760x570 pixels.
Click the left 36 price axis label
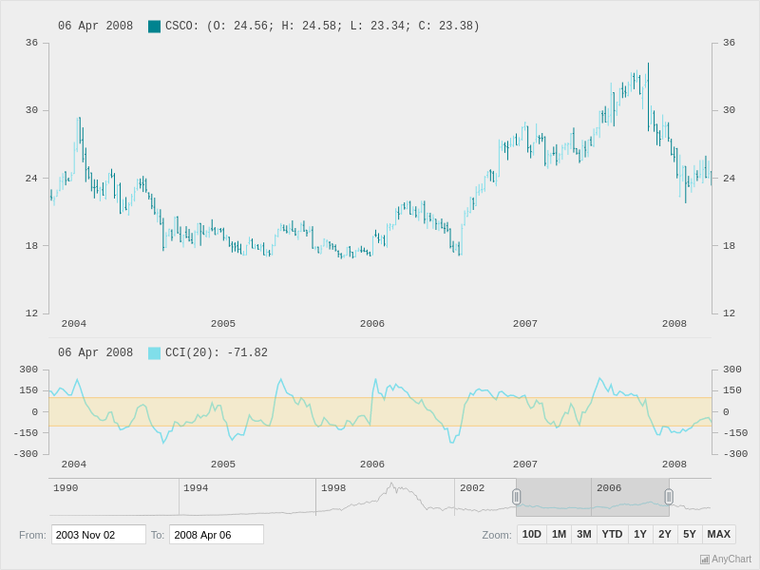(31, 43)
